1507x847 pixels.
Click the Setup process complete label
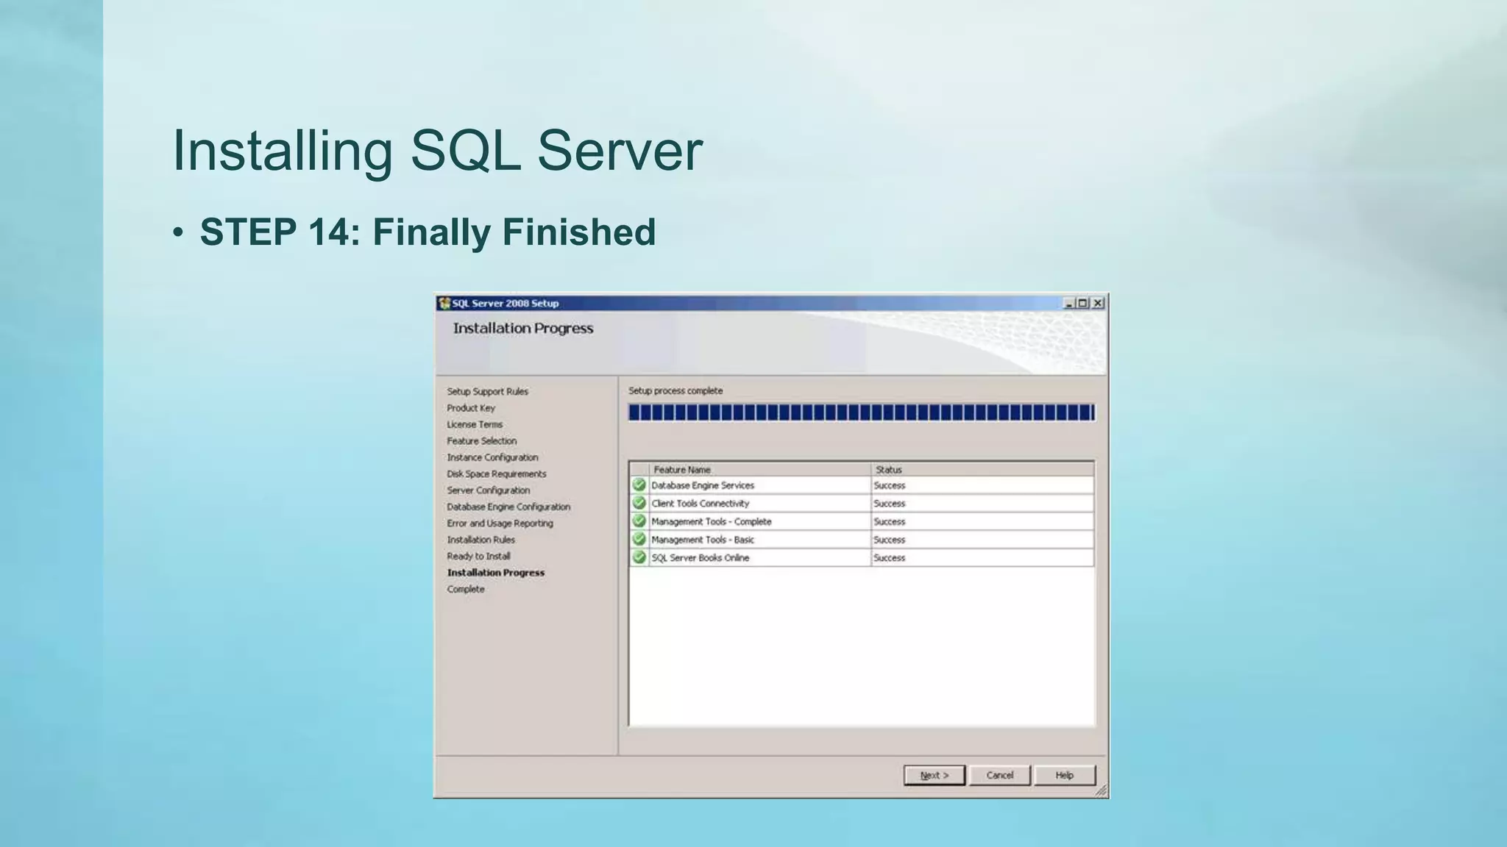coord(676,390)
